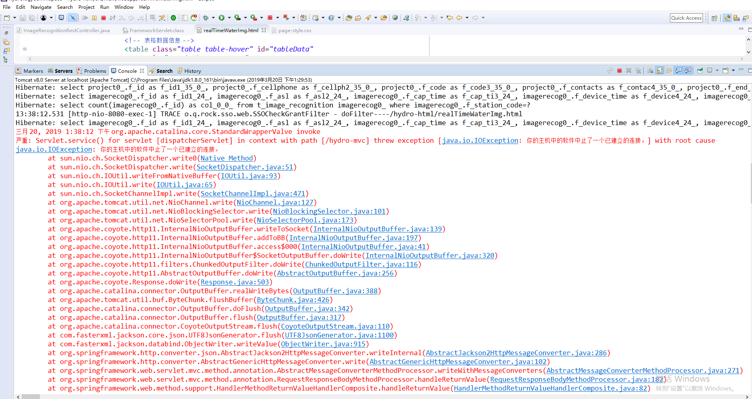Pin the Console view

click(700, 70)
